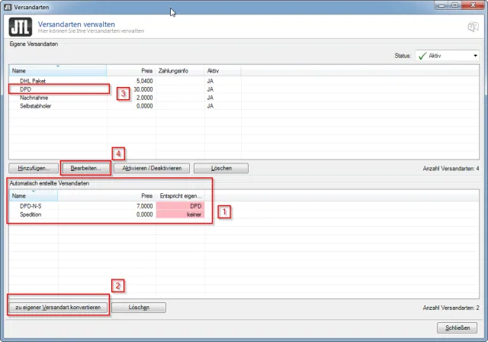The width and height of the screenshot is (488, 342).
Task: Select the Selbstabholer row
Action: pyautogui.click(x=244, y=106)
